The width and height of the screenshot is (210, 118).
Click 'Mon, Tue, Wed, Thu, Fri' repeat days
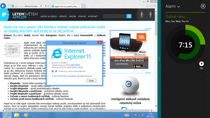pyautogui.click(x=177, y=21)
